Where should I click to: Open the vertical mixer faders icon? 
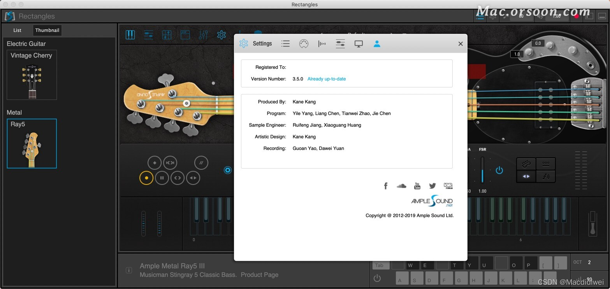pyautogui.click(x=203, y=35)
